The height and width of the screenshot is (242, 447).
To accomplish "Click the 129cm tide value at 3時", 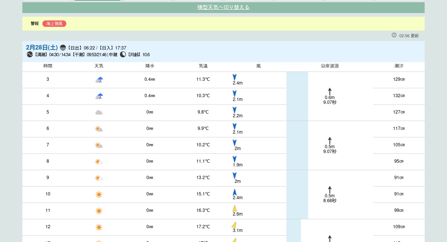I will [x=399, y=79].
